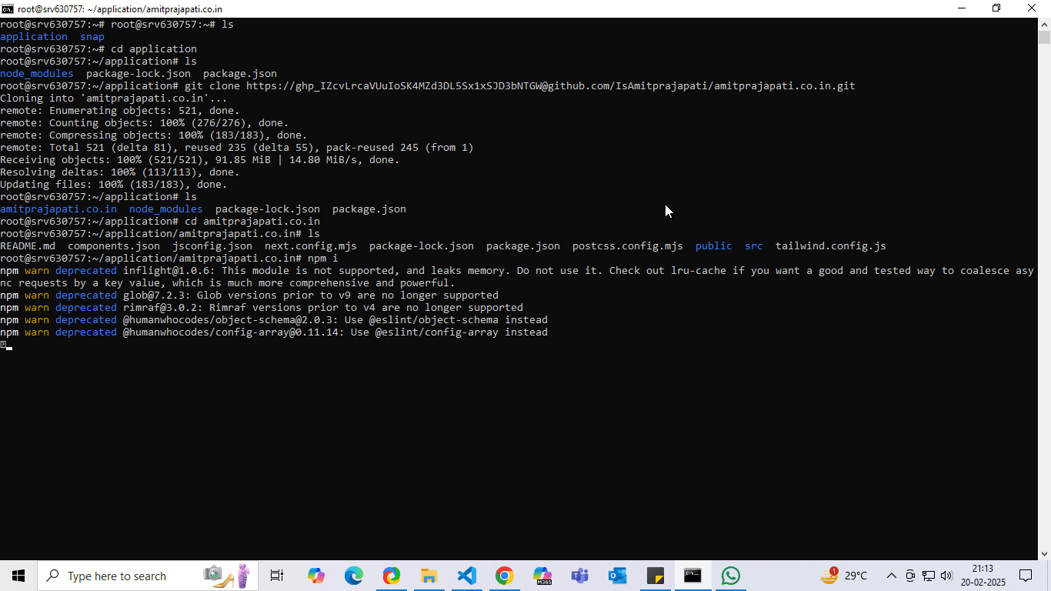Open the notifications action center

1025,576
